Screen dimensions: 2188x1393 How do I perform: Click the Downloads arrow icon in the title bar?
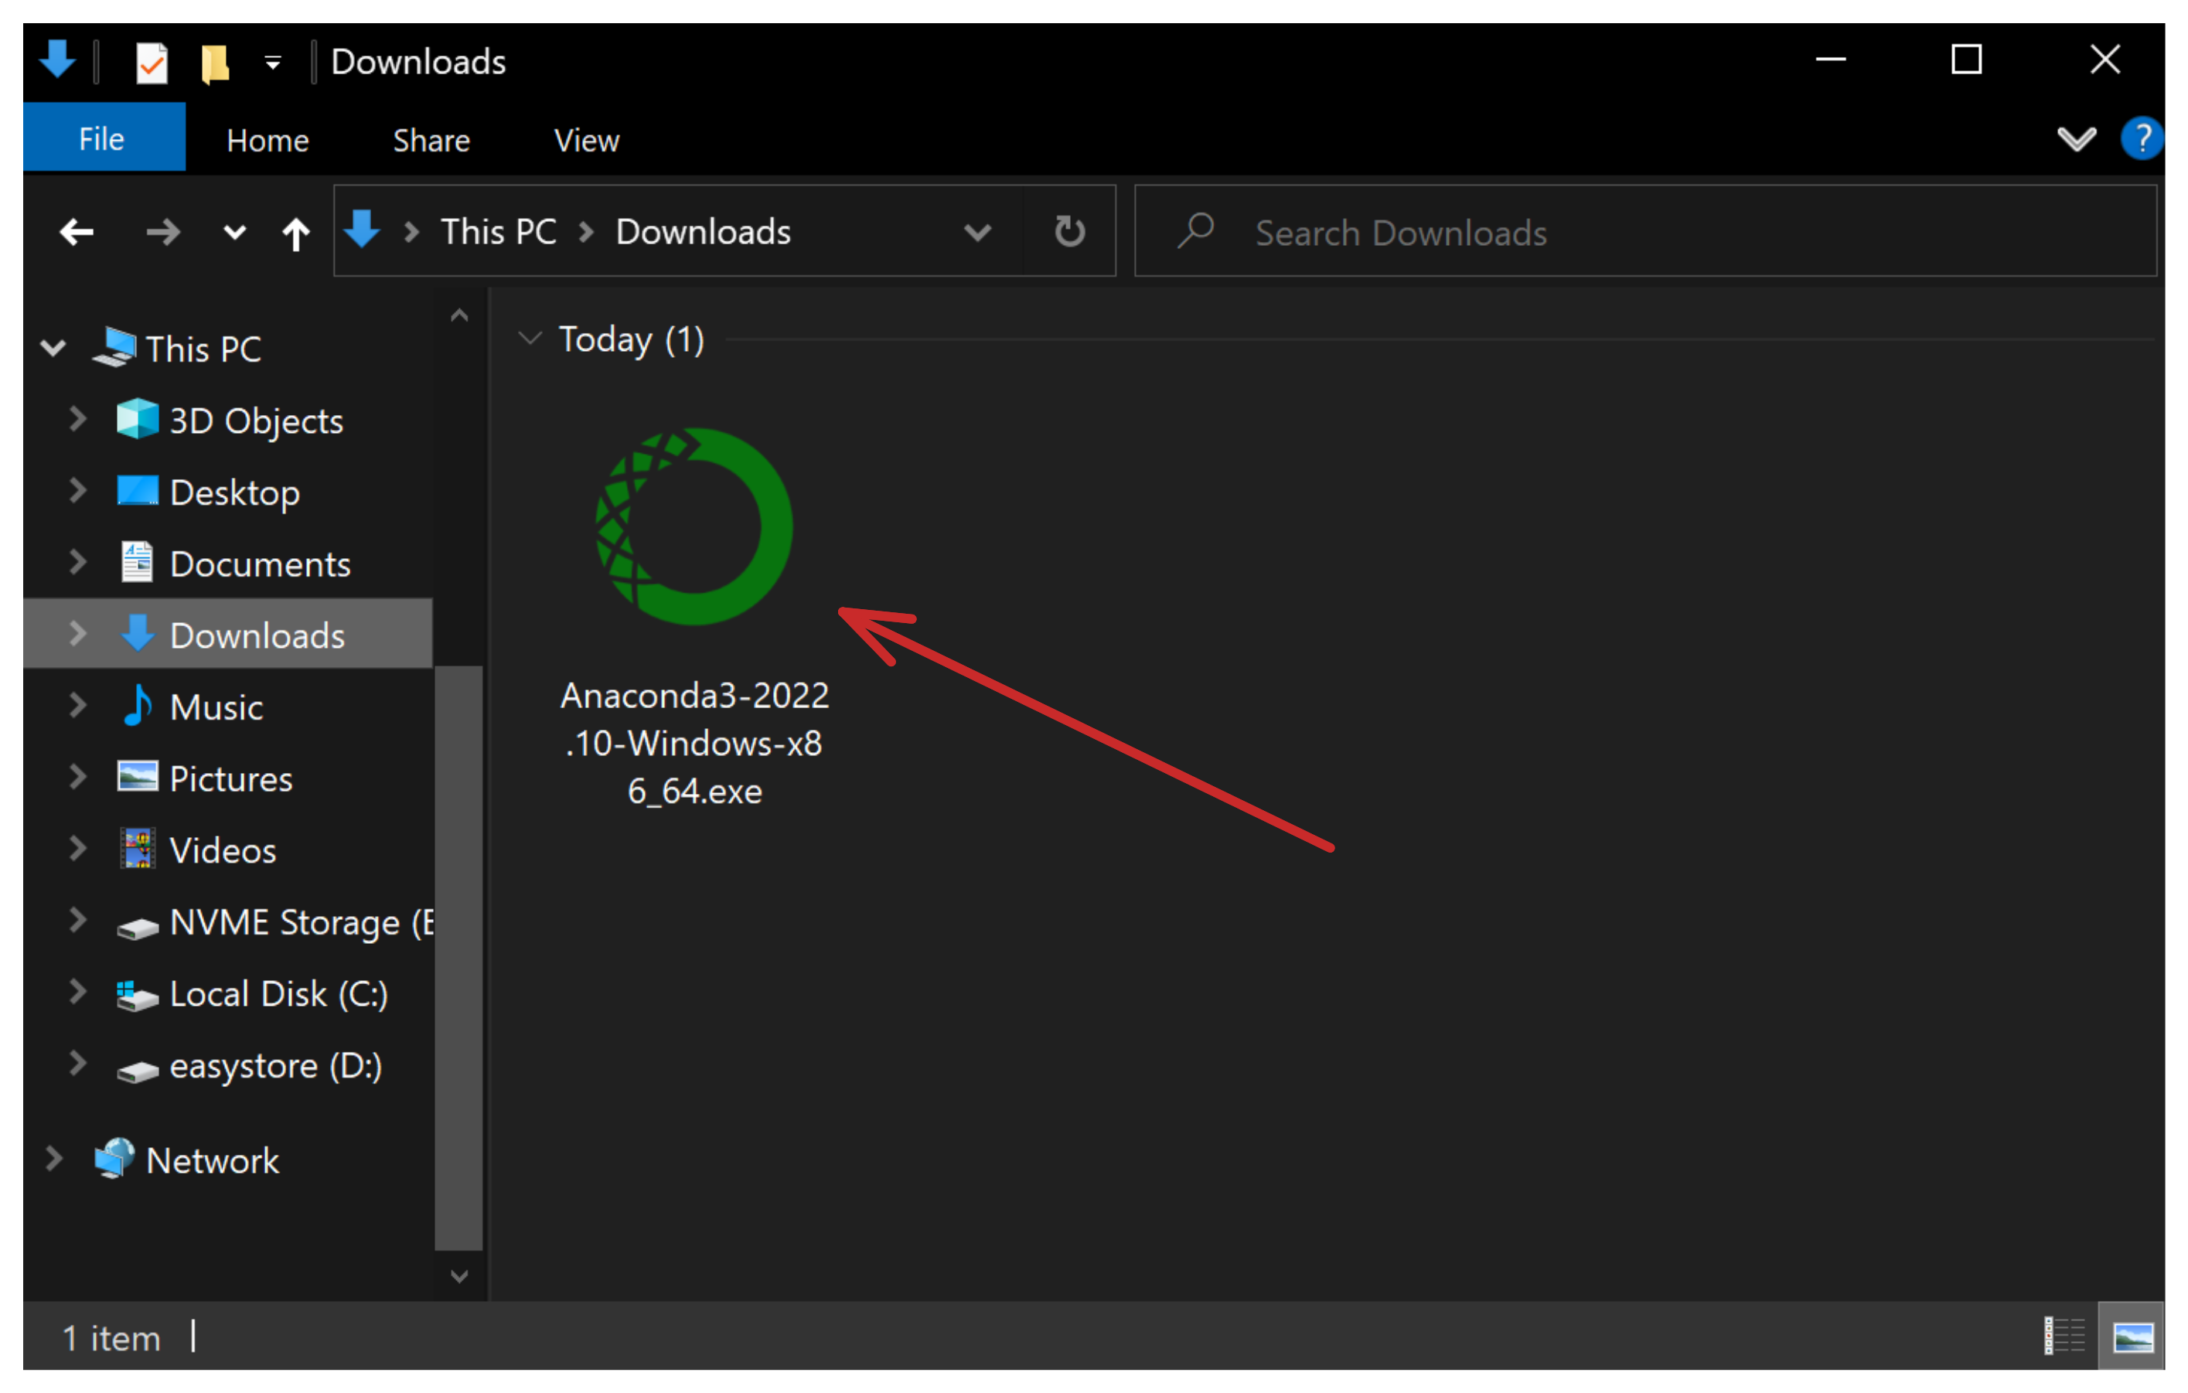coord(57,60)
